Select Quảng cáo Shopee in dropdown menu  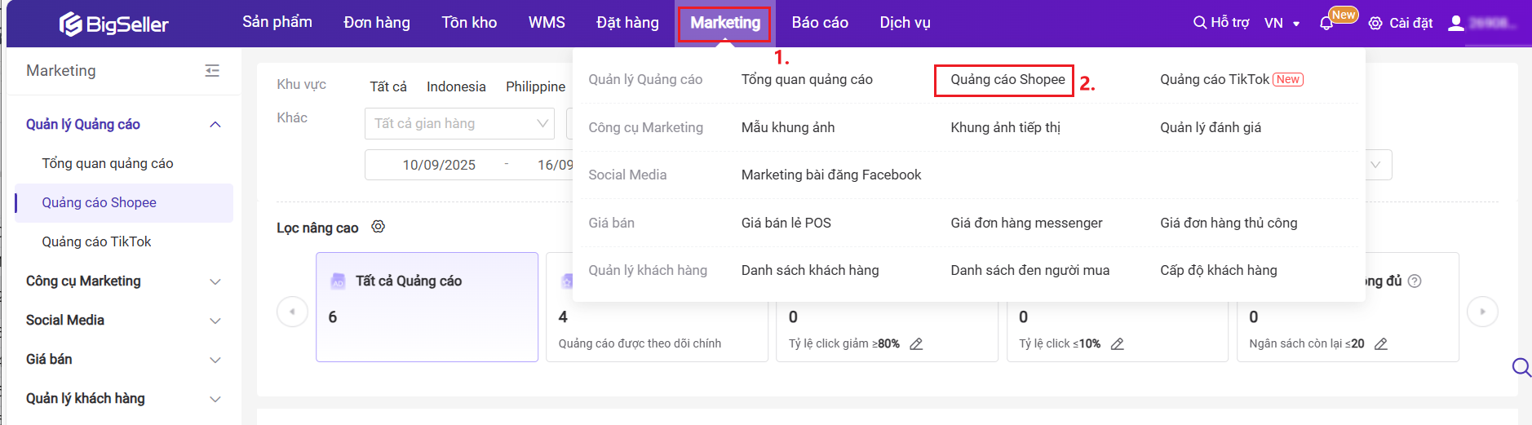coord(1007,80)
